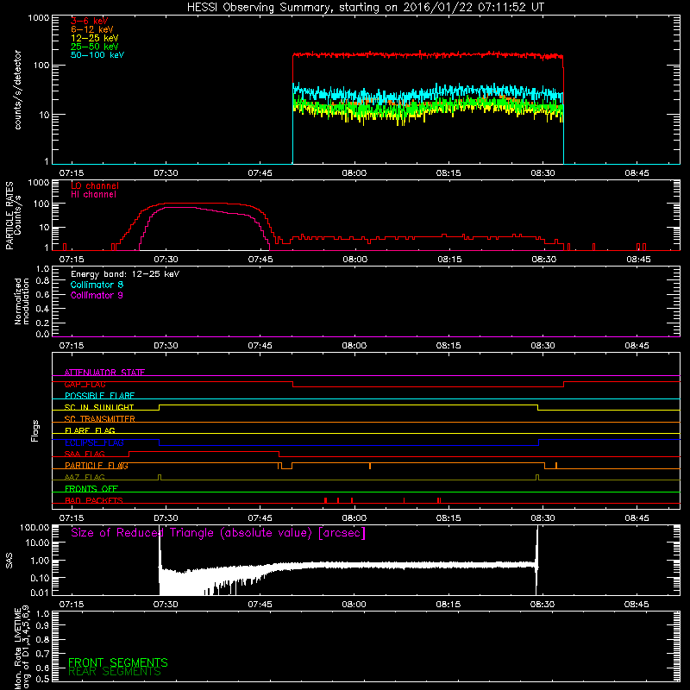The height and width of the screenshot is (690, 690).
Task: Select the FRONT SEGMENTS legend label
Action: [118, 662]
